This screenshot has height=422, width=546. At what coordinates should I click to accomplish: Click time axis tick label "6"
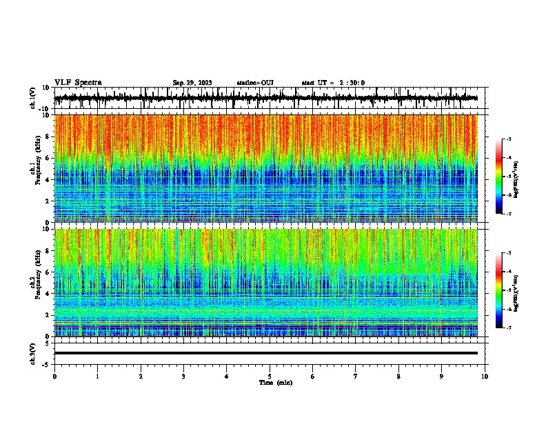coord(313,376)
